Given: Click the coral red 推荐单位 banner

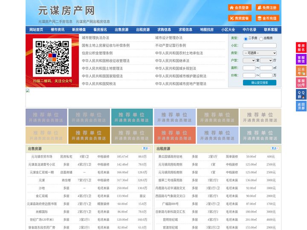Looking at the screenshot, I should [175, 135].
